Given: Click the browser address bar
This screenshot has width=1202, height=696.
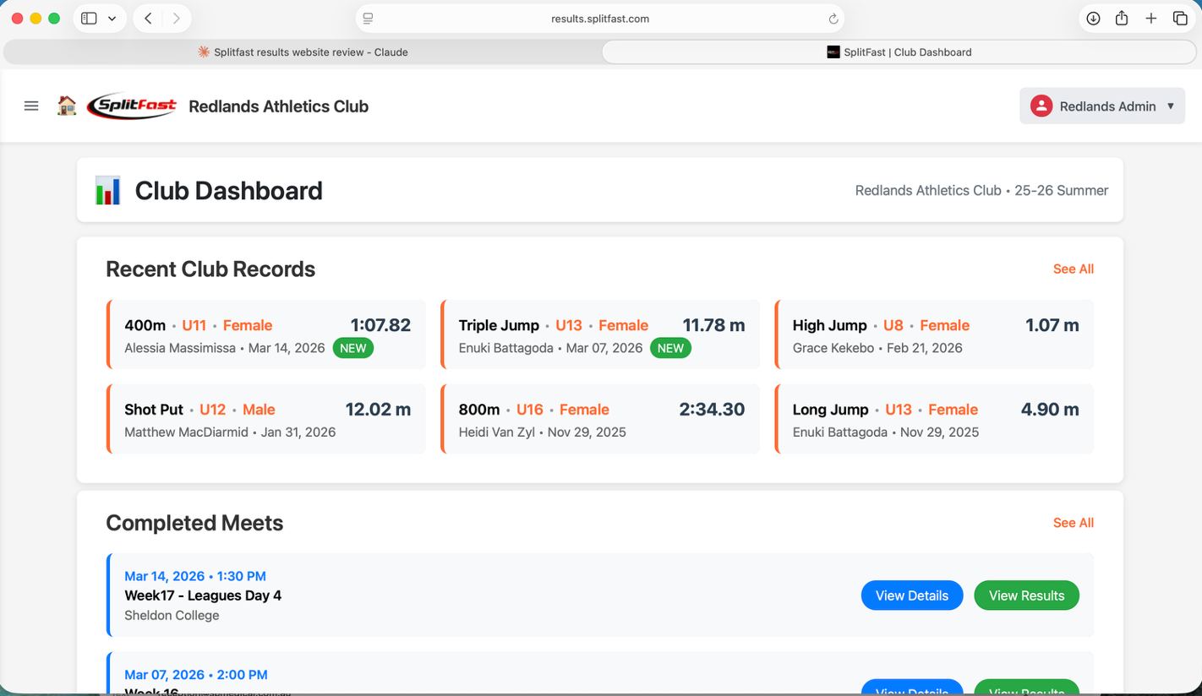Looking at the screenshot, I should 601,18.
